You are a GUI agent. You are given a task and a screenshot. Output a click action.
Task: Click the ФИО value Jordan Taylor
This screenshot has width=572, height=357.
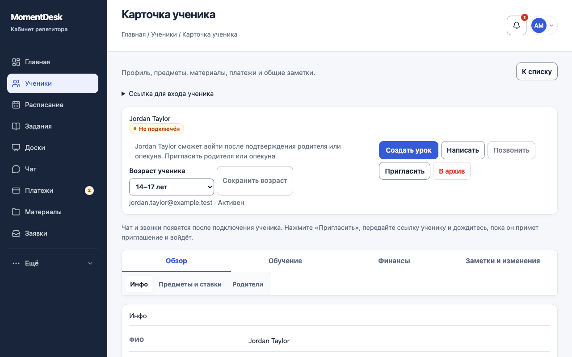pos(269,341)
